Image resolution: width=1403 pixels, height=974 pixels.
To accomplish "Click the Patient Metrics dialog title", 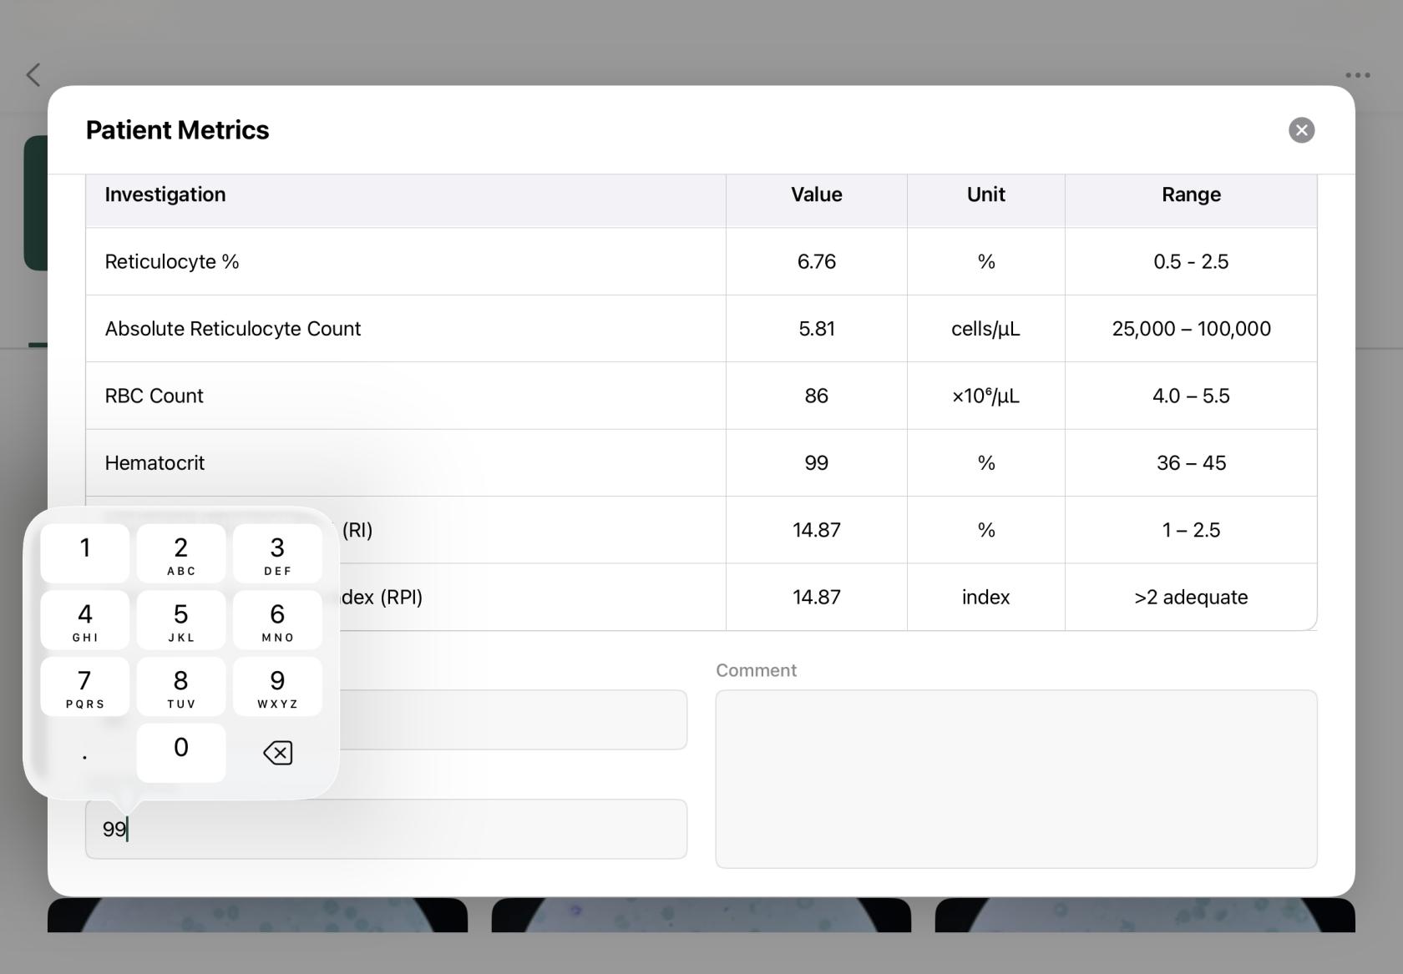I will pos(177,130).
